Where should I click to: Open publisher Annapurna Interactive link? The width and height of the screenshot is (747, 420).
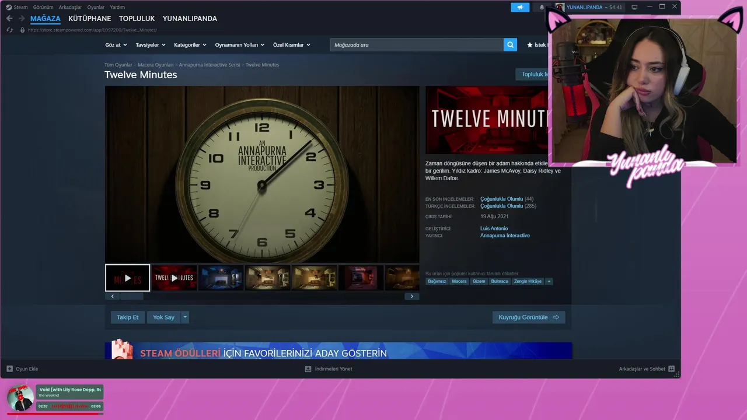[505, 236]
